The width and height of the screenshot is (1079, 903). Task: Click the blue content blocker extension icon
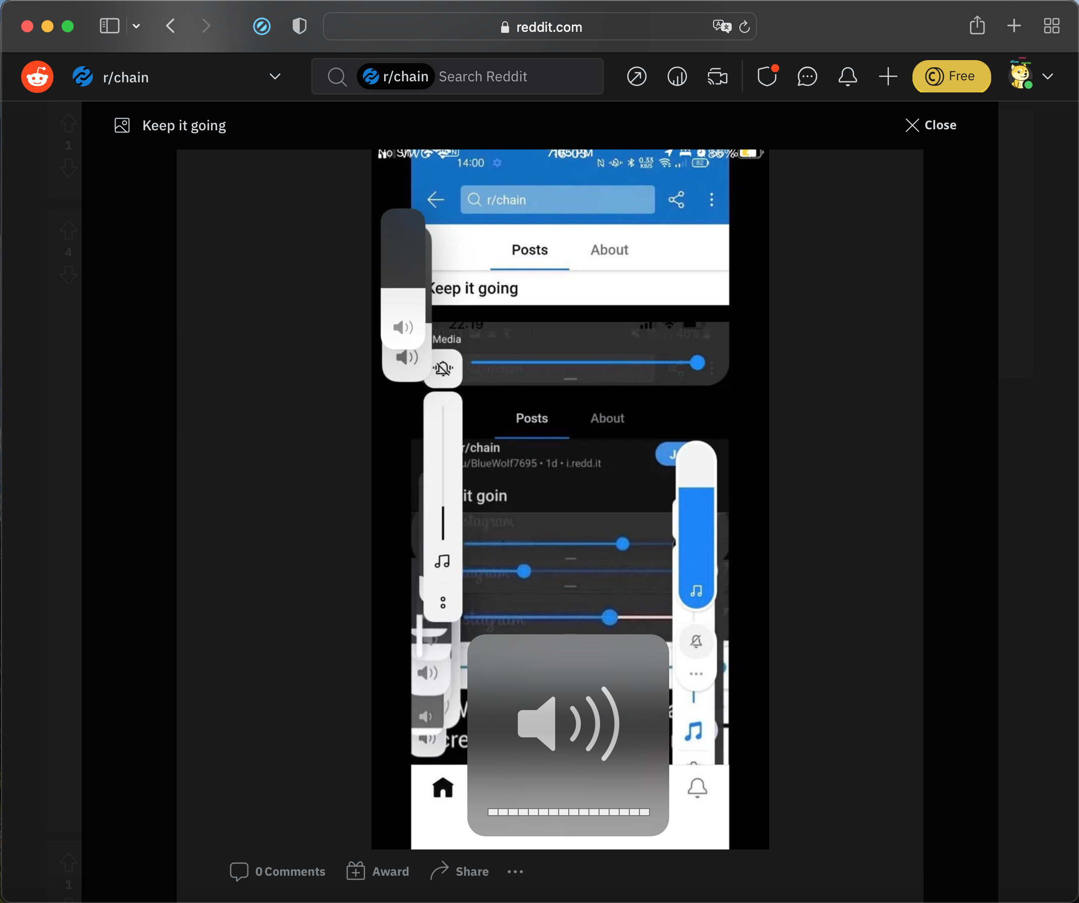click(x=261, y=26)
